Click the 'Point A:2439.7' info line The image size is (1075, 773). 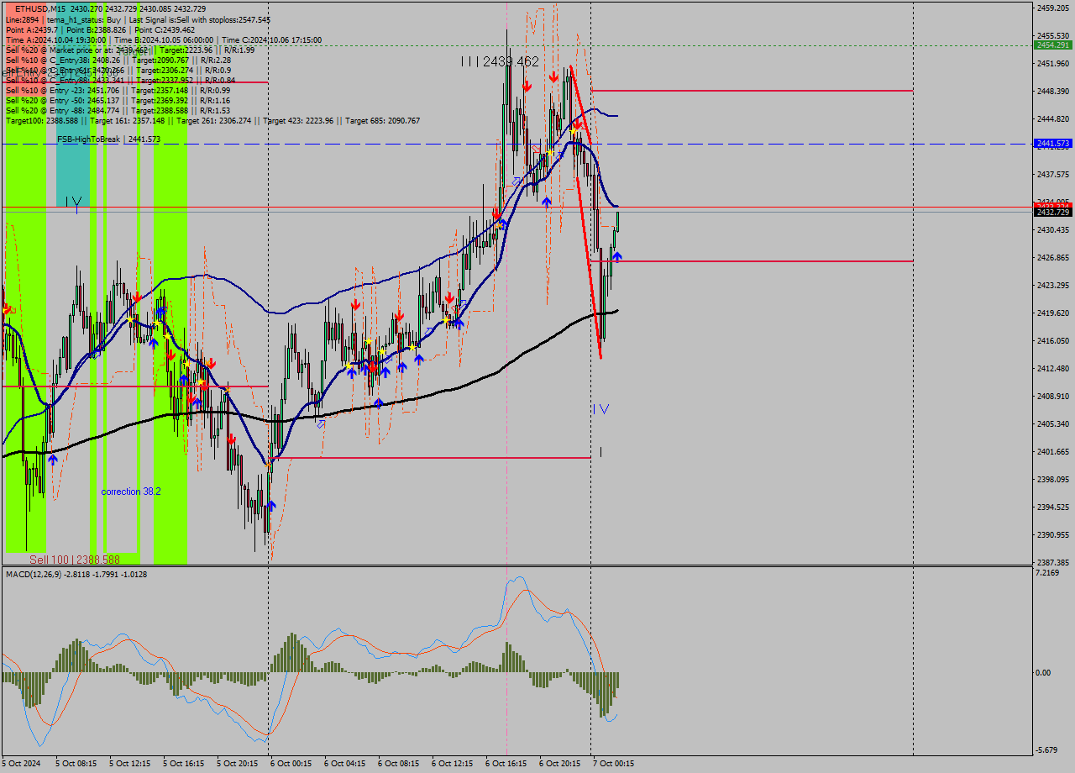[100, 29]
